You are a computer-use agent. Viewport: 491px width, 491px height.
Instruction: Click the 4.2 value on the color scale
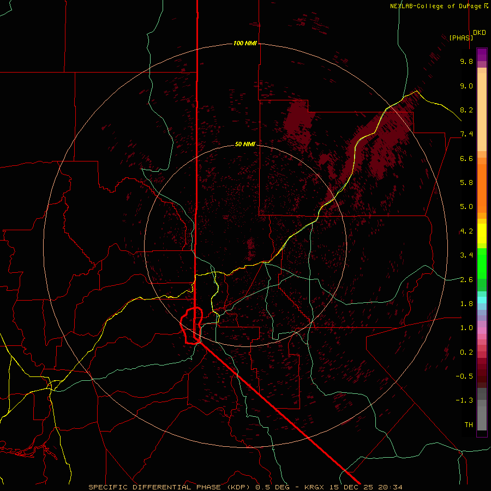point(466,231)
